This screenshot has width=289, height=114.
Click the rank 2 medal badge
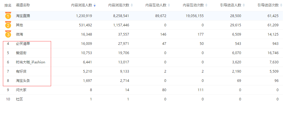pyautogui.click(x=8, y=25)
